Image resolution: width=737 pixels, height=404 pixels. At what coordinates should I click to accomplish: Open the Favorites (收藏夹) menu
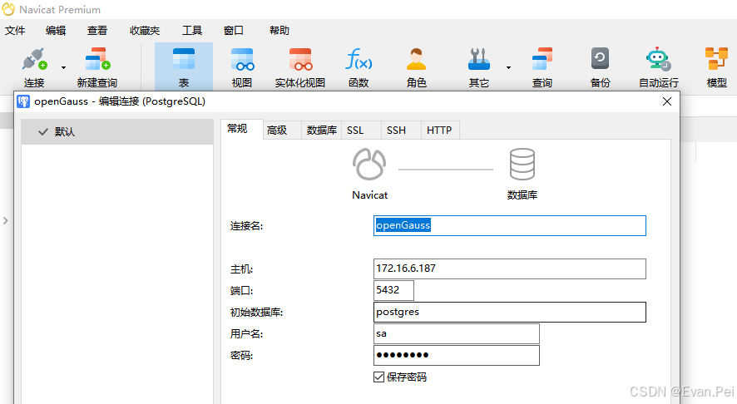point(145,31)
